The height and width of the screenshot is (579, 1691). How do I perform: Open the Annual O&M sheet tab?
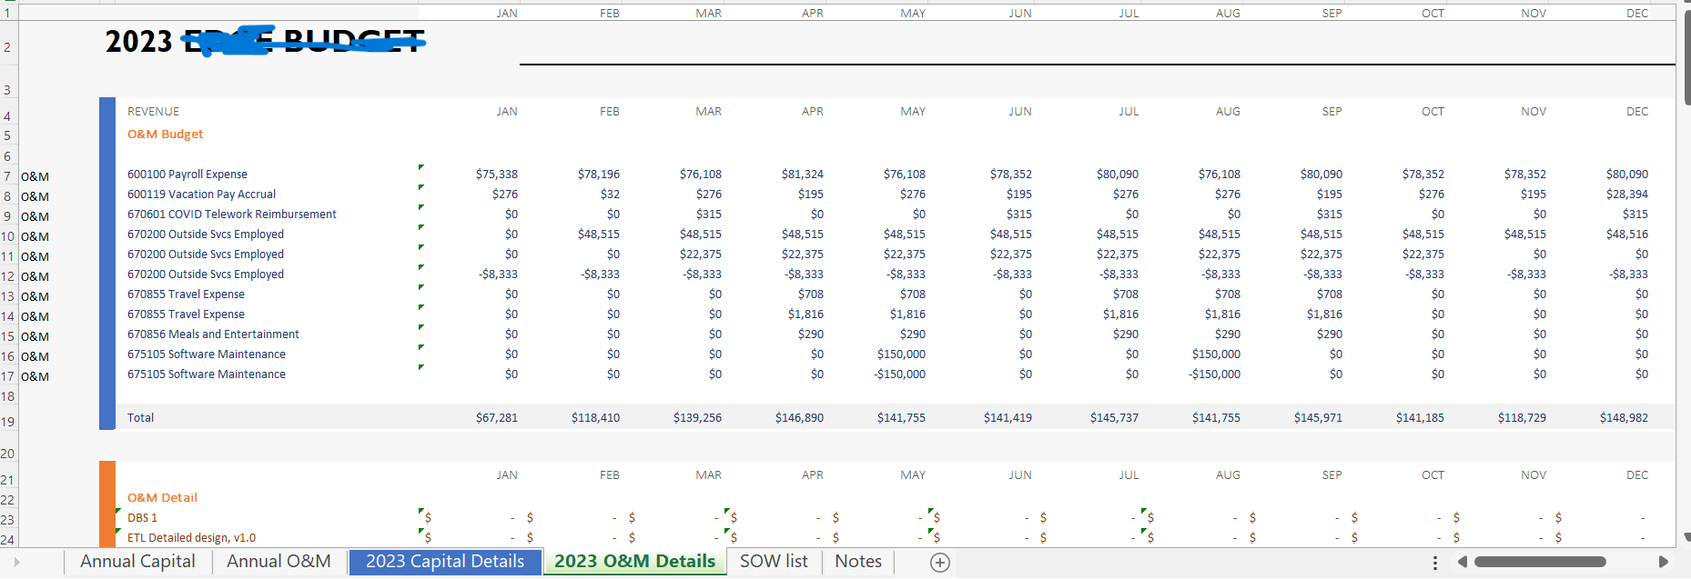[278, 562]
